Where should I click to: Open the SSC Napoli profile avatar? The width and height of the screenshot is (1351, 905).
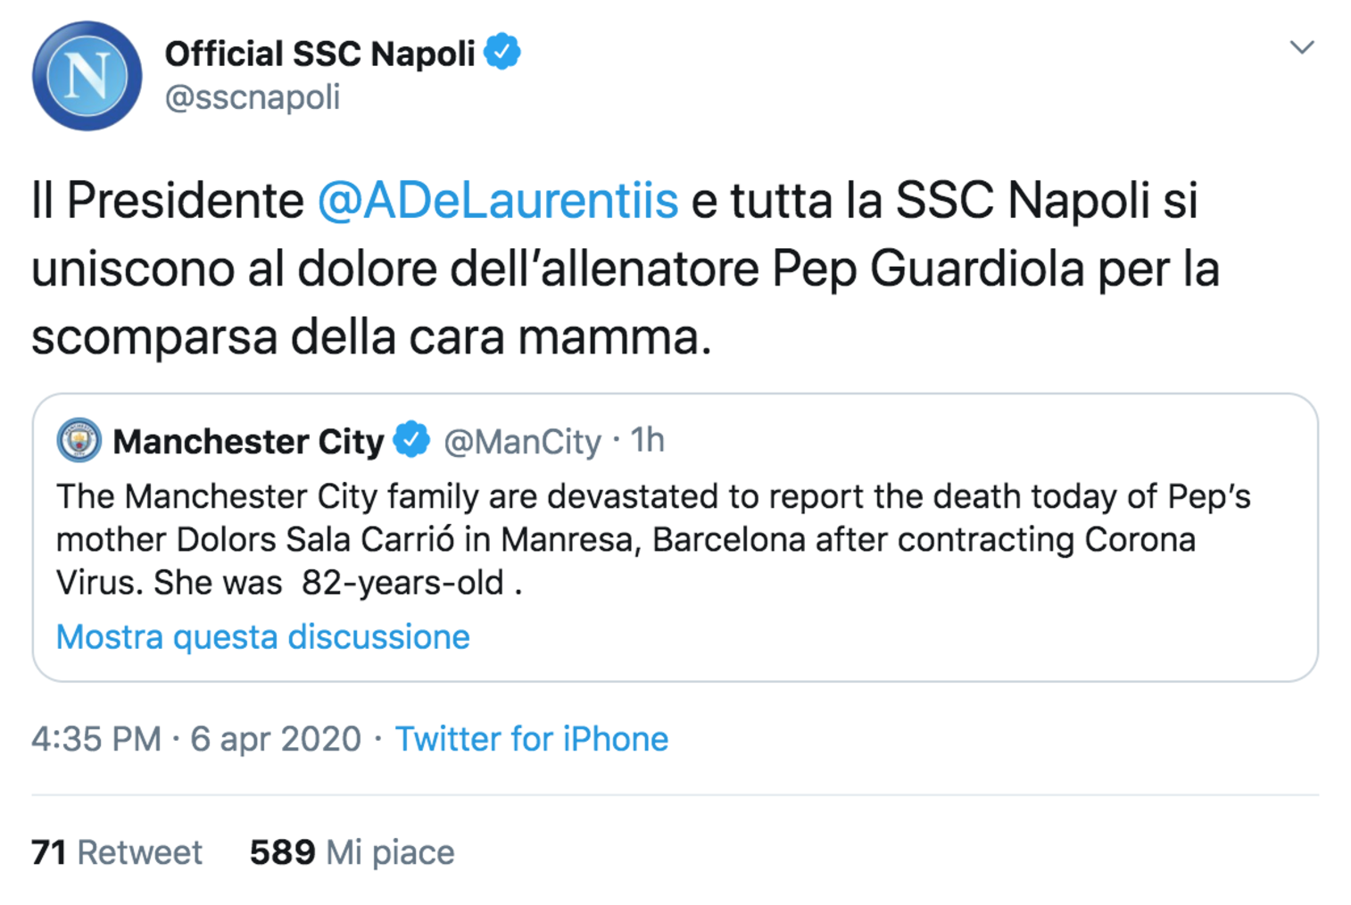pos(87,76)
